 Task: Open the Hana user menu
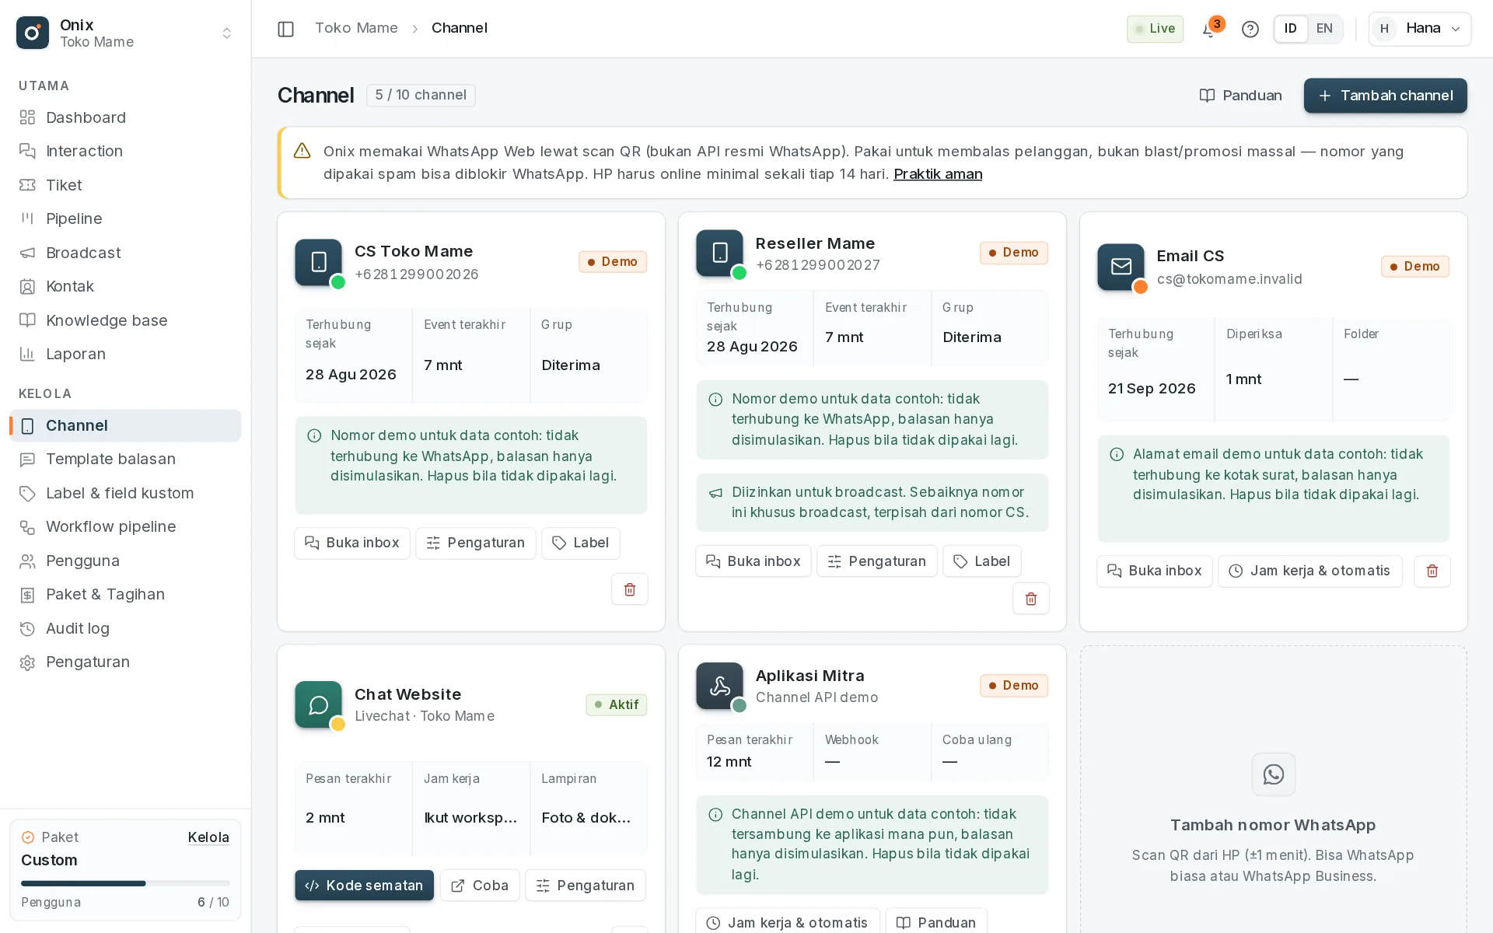tap(1419, 29)
